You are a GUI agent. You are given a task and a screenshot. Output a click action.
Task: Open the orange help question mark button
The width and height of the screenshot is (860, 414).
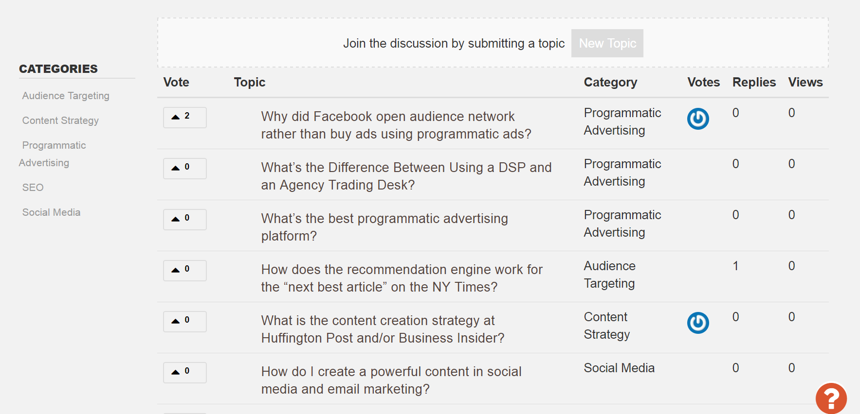(831, 398)
